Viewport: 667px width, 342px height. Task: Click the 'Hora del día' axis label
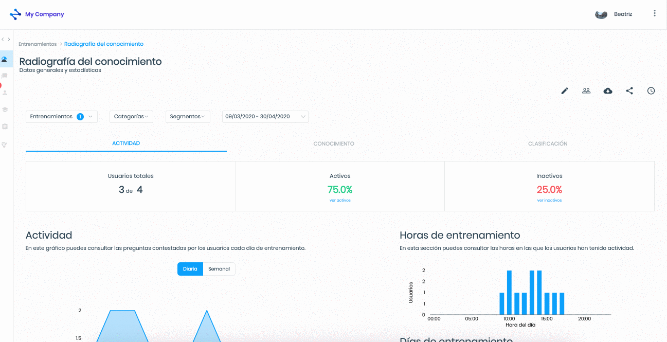[x=520, y=325]
